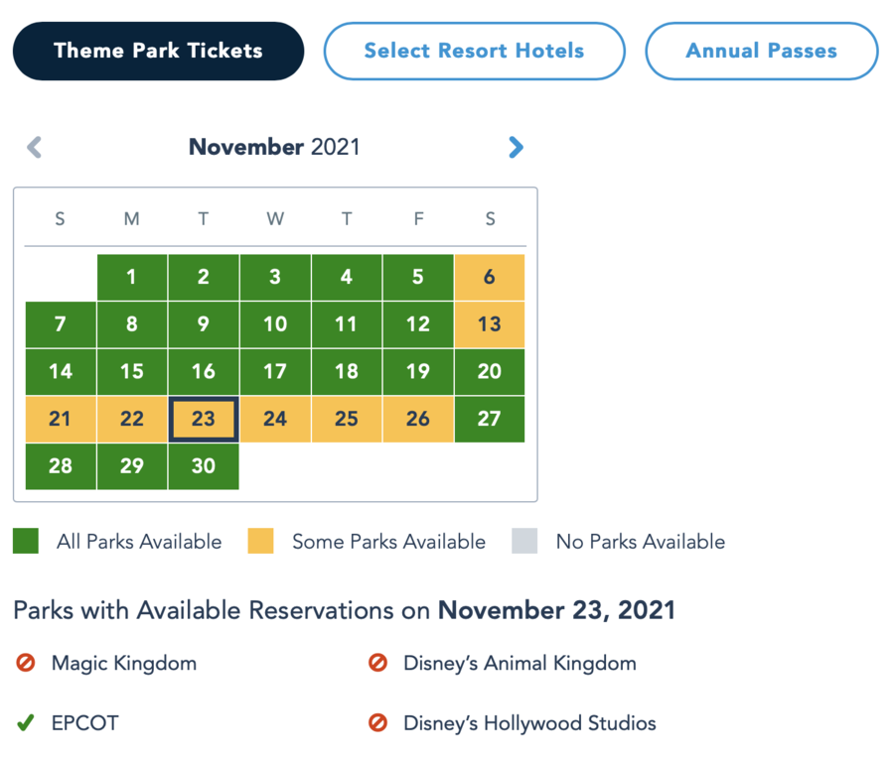Open the Annual Passes tab
This screenshot has height=762, width=893.
(x=762, y=52)
